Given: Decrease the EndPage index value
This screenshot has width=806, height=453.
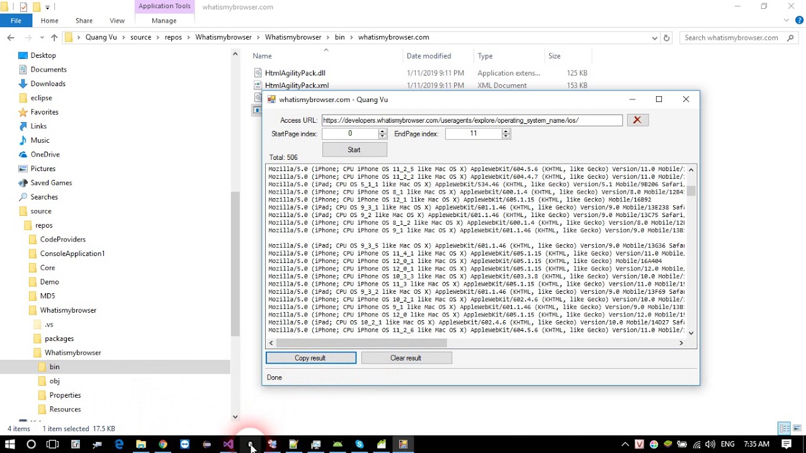Looking at the screenshot, I should 506,136.
